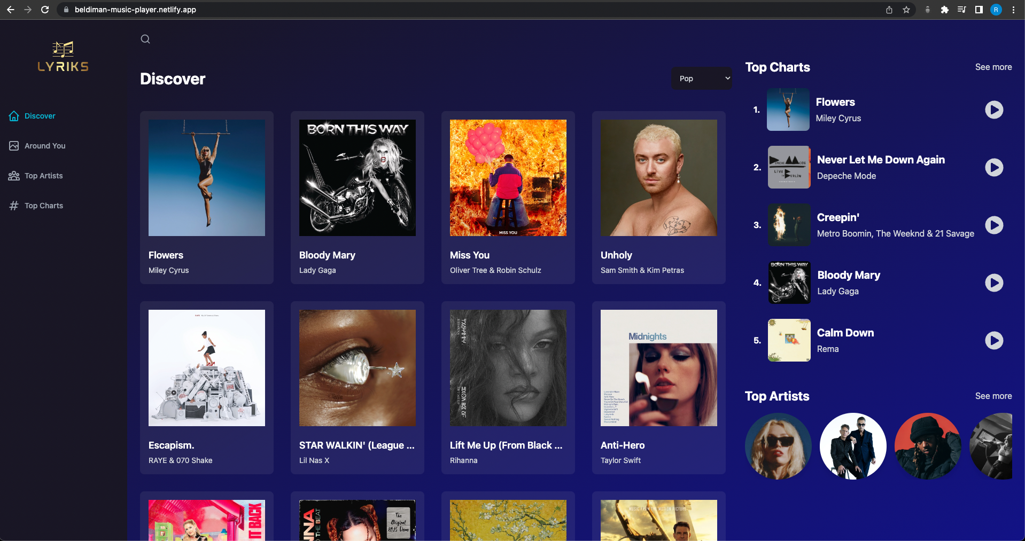1025x541 pixels.
Task: Reload the current page
Action: (45, 10)
